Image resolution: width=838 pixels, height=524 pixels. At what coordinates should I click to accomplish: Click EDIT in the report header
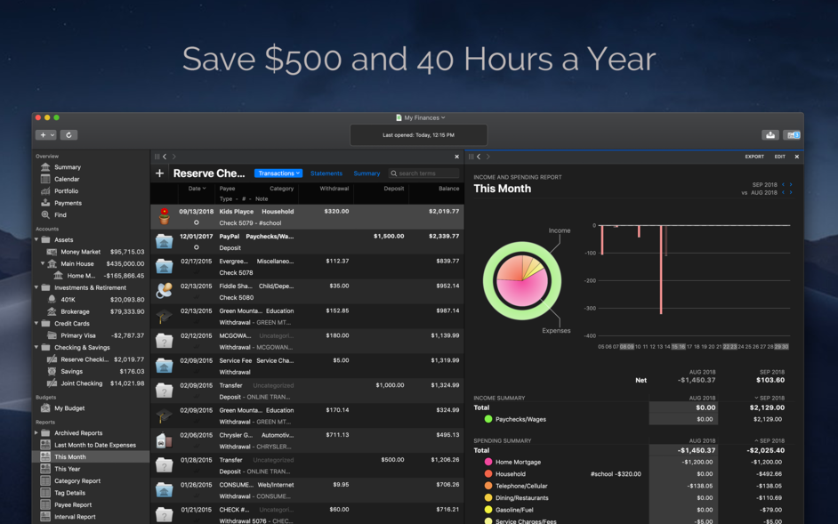(782, 156)
